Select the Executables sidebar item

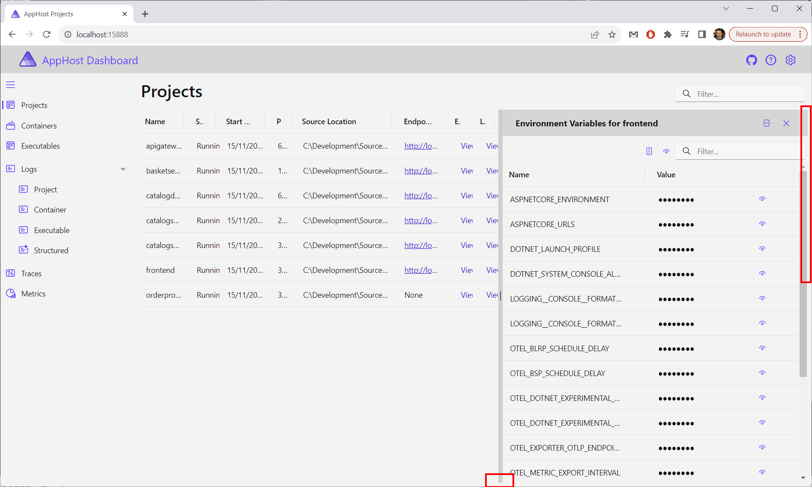(x=40, y=146)
